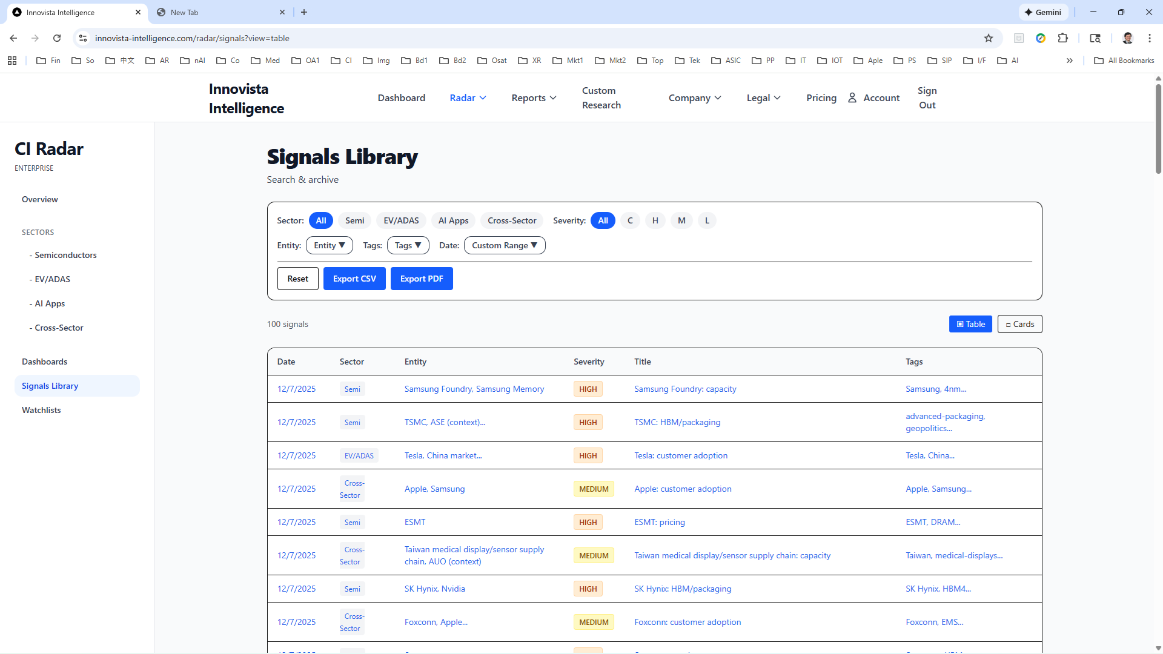Select the Semi sector filter

354,220
